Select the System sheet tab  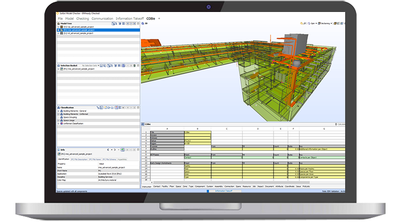tap(210, 186)
